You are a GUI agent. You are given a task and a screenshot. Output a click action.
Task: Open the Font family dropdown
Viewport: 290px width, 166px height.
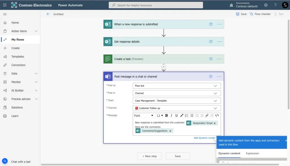tap(144, 115)
